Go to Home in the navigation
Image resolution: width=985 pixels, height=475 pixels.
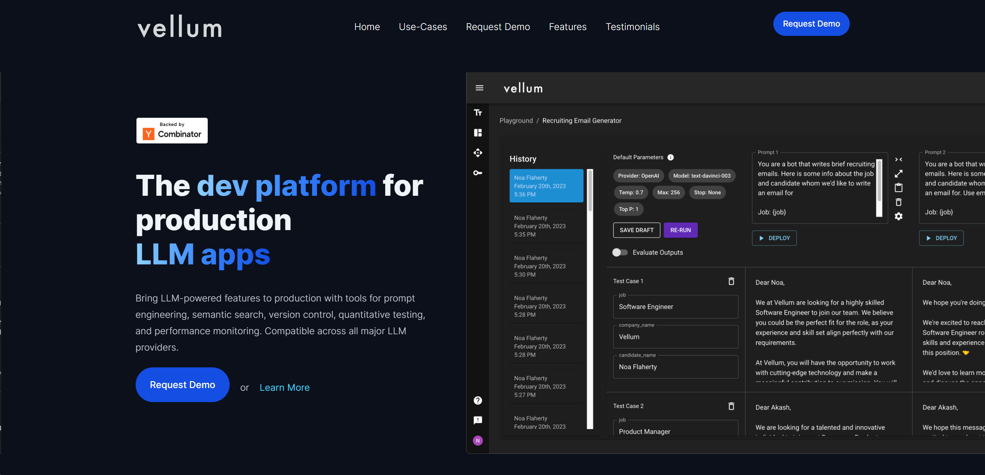click(x=367, y=27)
